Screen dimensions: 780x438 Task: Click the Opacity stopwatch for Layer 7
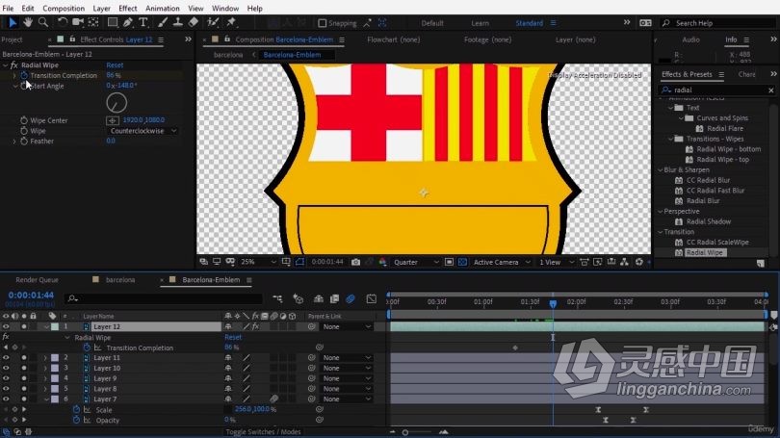(x=76, y=420)
